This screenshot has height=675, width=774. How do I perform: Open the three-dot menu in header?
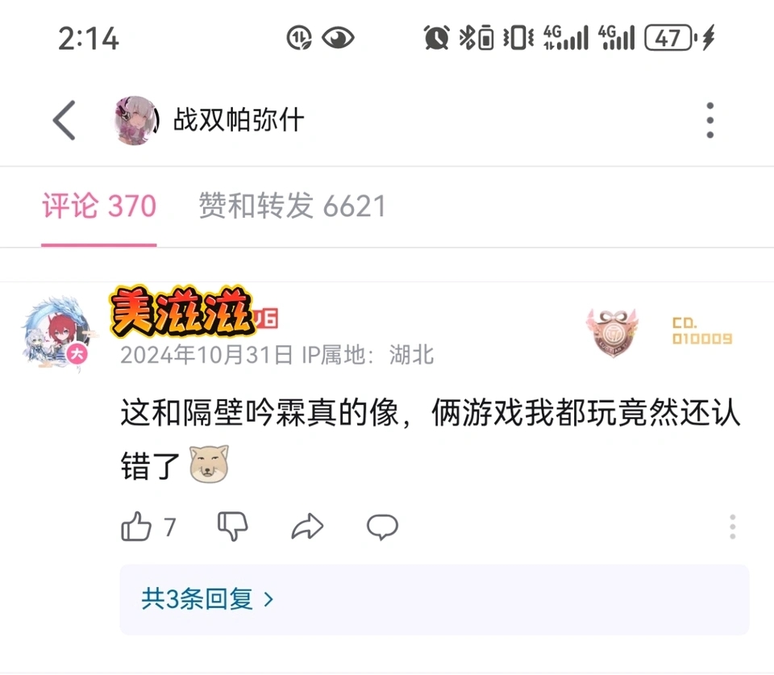[x=709, y=120]
